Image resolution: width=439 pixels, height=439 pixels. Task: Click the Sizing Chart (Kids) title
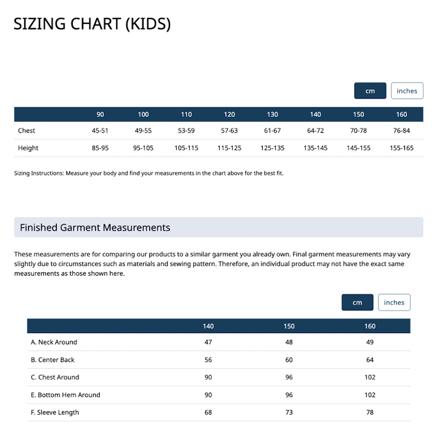coord(92,24)
